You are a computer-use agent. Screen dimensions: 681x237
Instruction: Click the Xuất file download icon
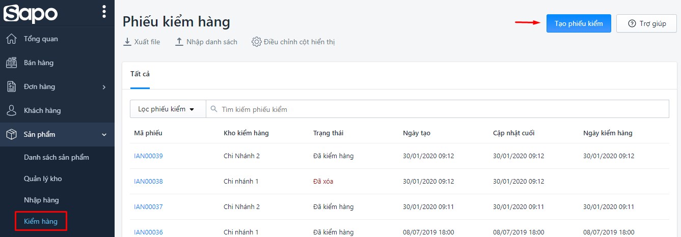[127, 42]
